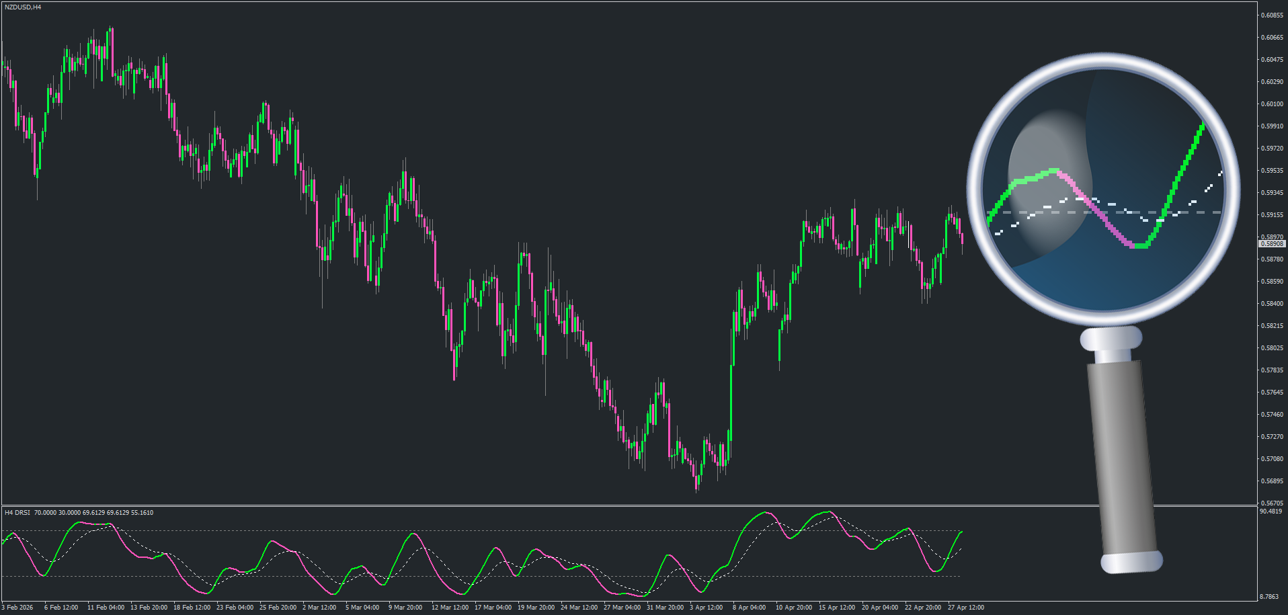Select the last candle on the price chart

coord(963,239)
